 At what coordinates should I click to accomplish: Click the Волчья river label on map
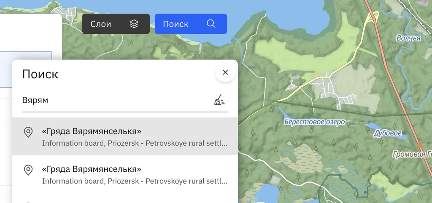point(408,39)
